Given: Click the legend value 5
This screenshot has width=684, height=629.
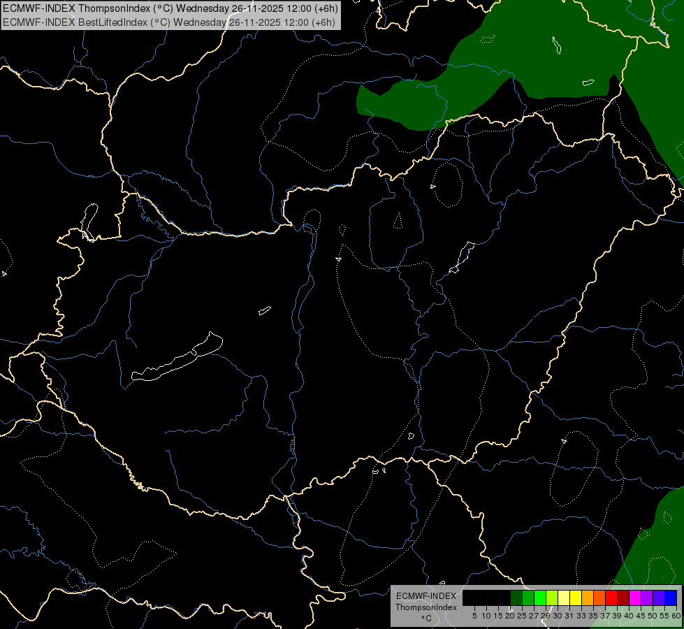Looking at the screenshot, I should point(474,616).
